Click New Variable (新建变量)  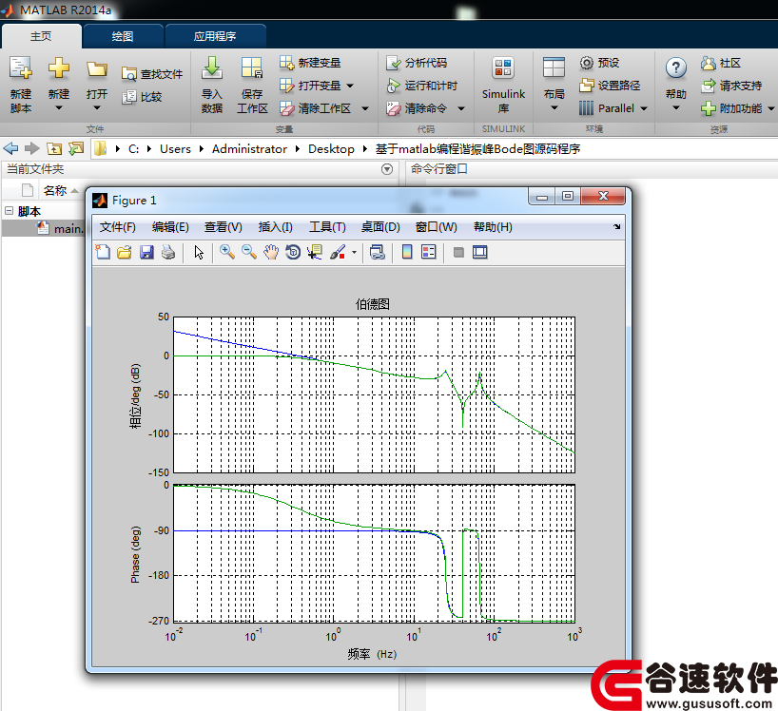click(310, 63)
